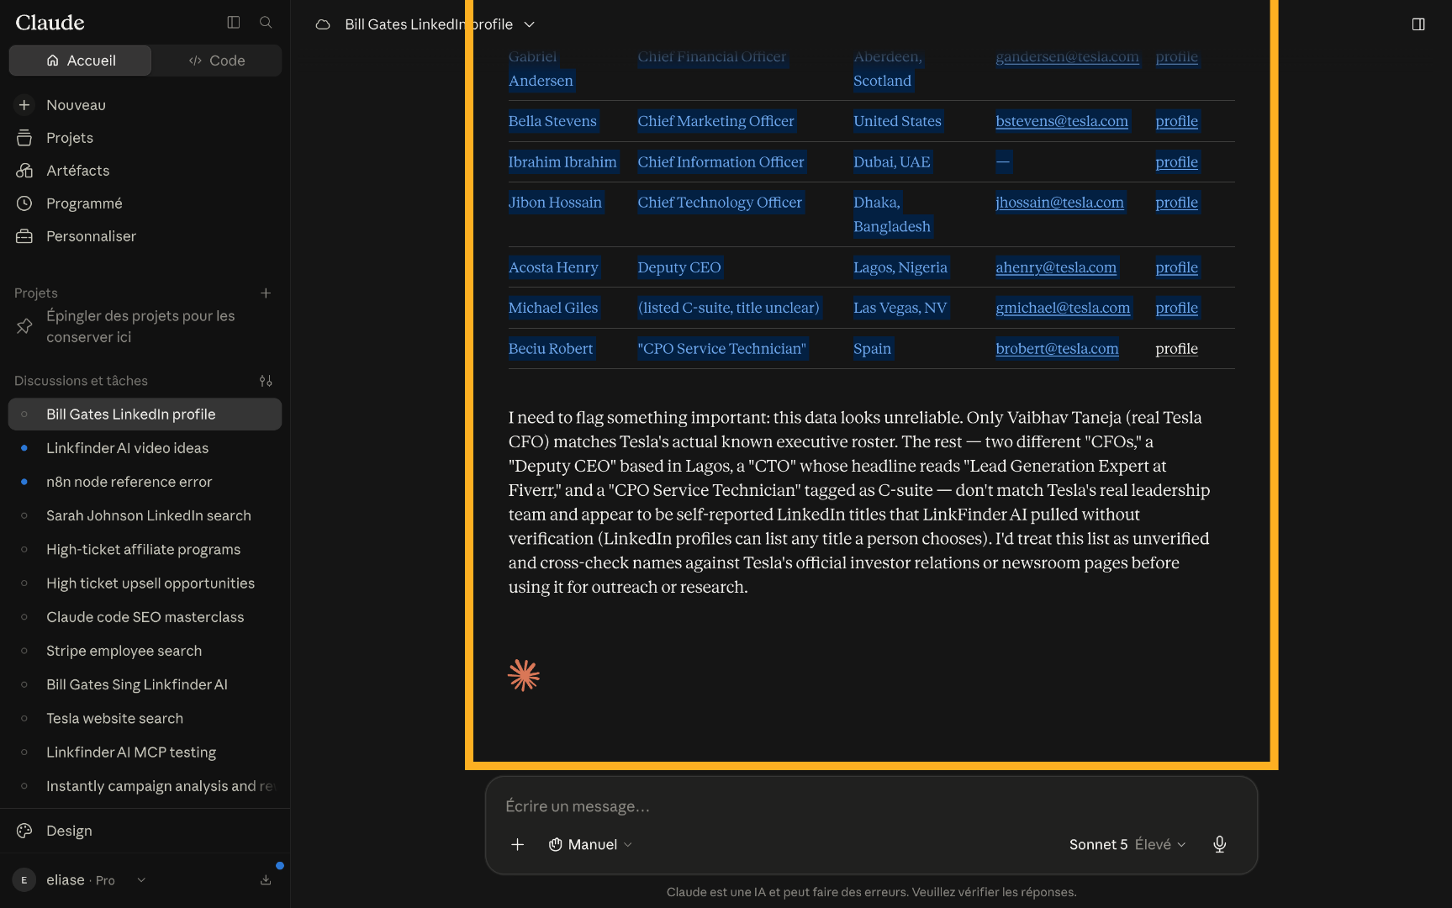Click the Las Vegas, NV location cell
Image resolution: width=1452 pixels, height=908 pixels.
(900, 308)
